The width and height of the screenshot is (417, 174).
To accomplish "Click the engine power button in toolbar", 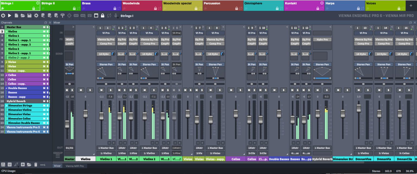I will [3, 15].
